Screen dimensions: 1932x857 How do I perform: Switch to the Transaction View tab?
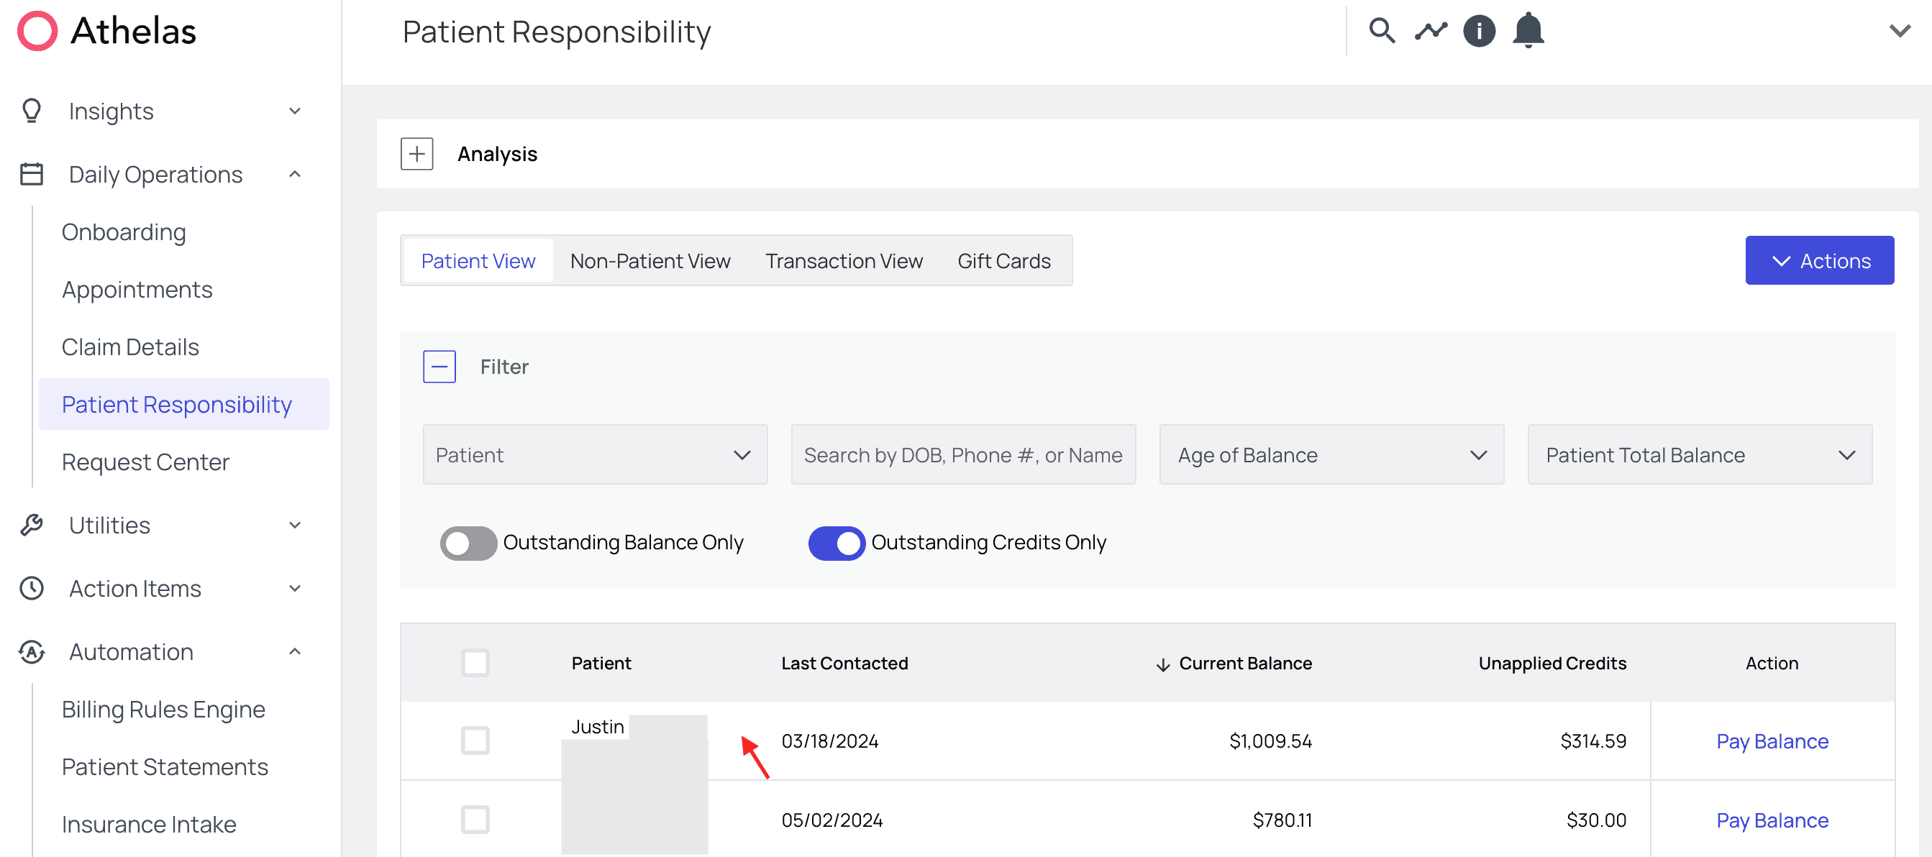pyautogui.click(x=844, y=261)
